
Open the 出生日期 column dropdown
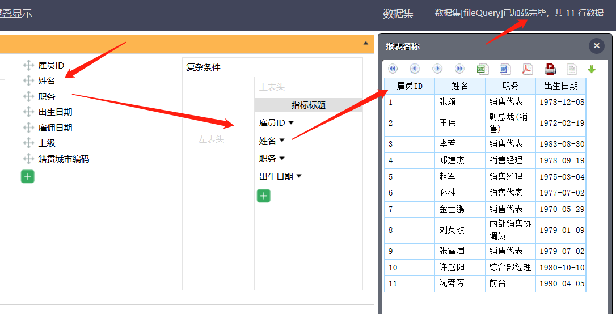coord(299,176)
